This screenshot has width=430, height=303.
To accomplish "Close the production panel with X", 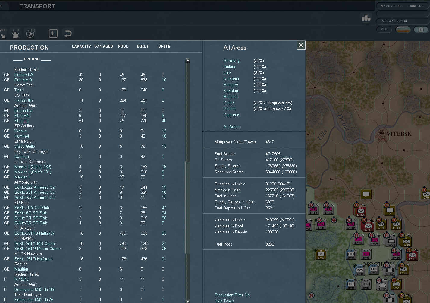I will 301,45.
